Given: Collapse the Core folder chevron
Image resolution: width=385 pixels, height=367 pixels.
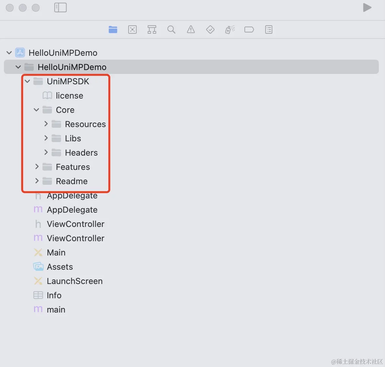Looking at the screenshot, I should (36, 110).
